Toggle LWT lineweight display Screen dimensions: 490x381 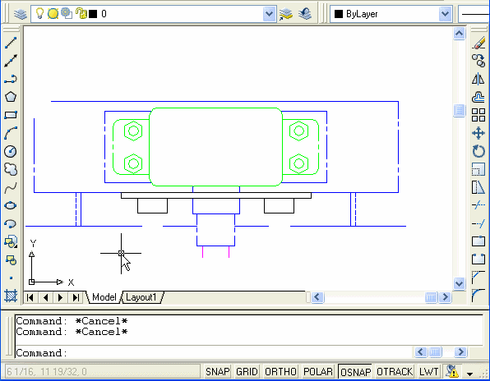(x=428, y=372)
